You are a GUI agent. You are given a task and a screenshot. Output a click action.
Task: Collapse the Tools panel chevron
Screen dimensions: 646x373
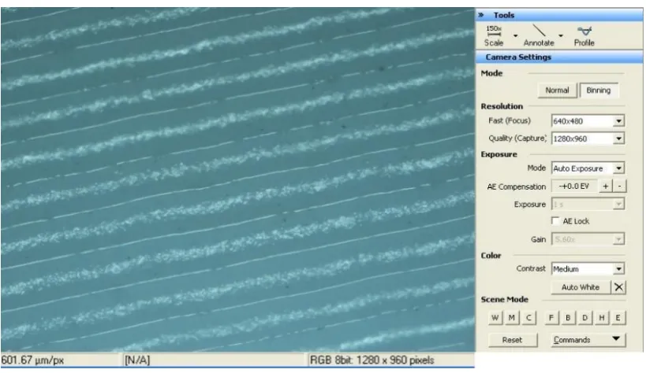(481, 15)
